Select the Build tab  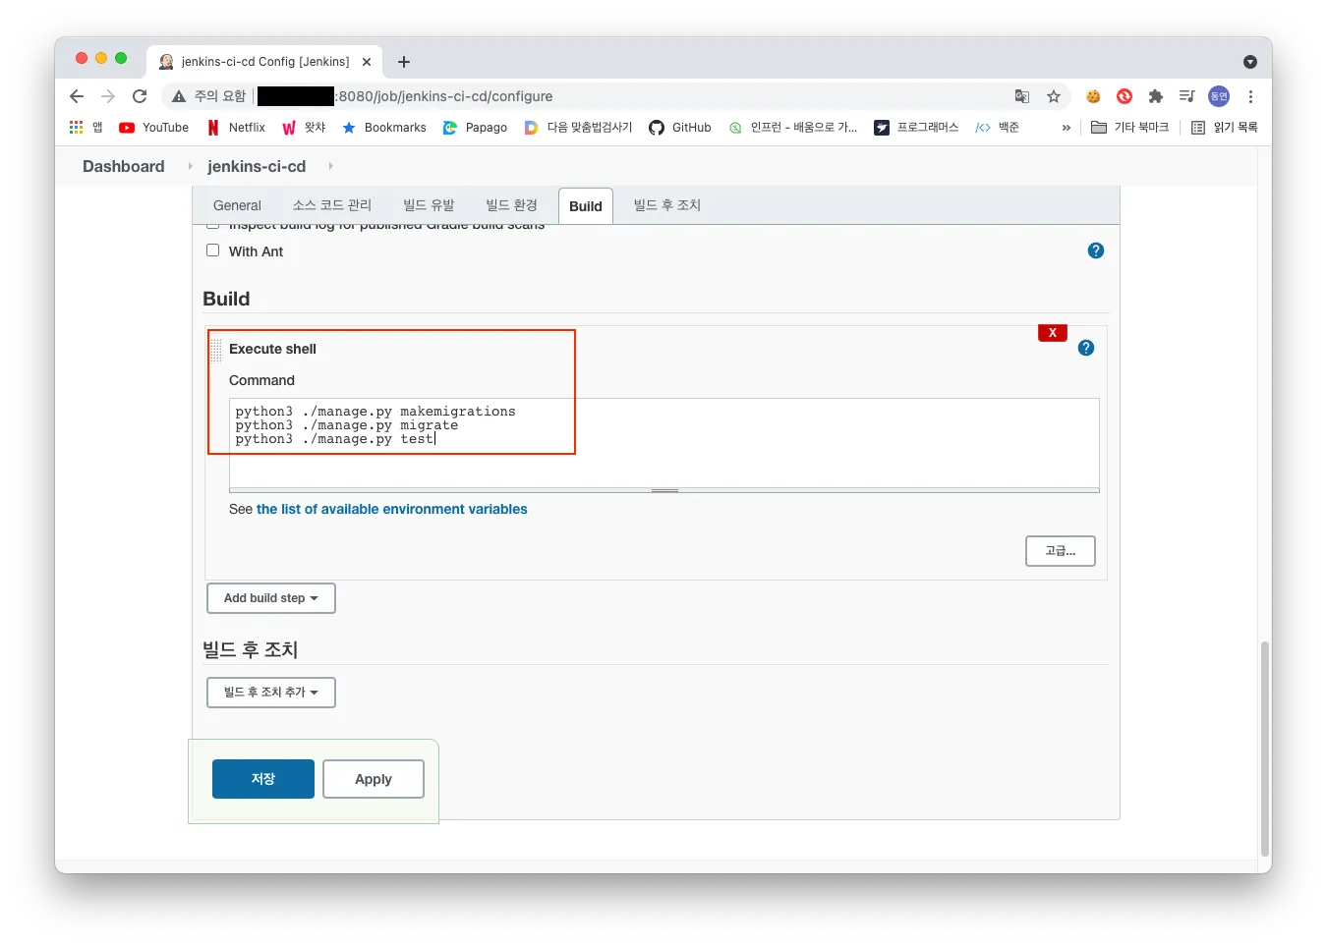[x=586, y=206]
